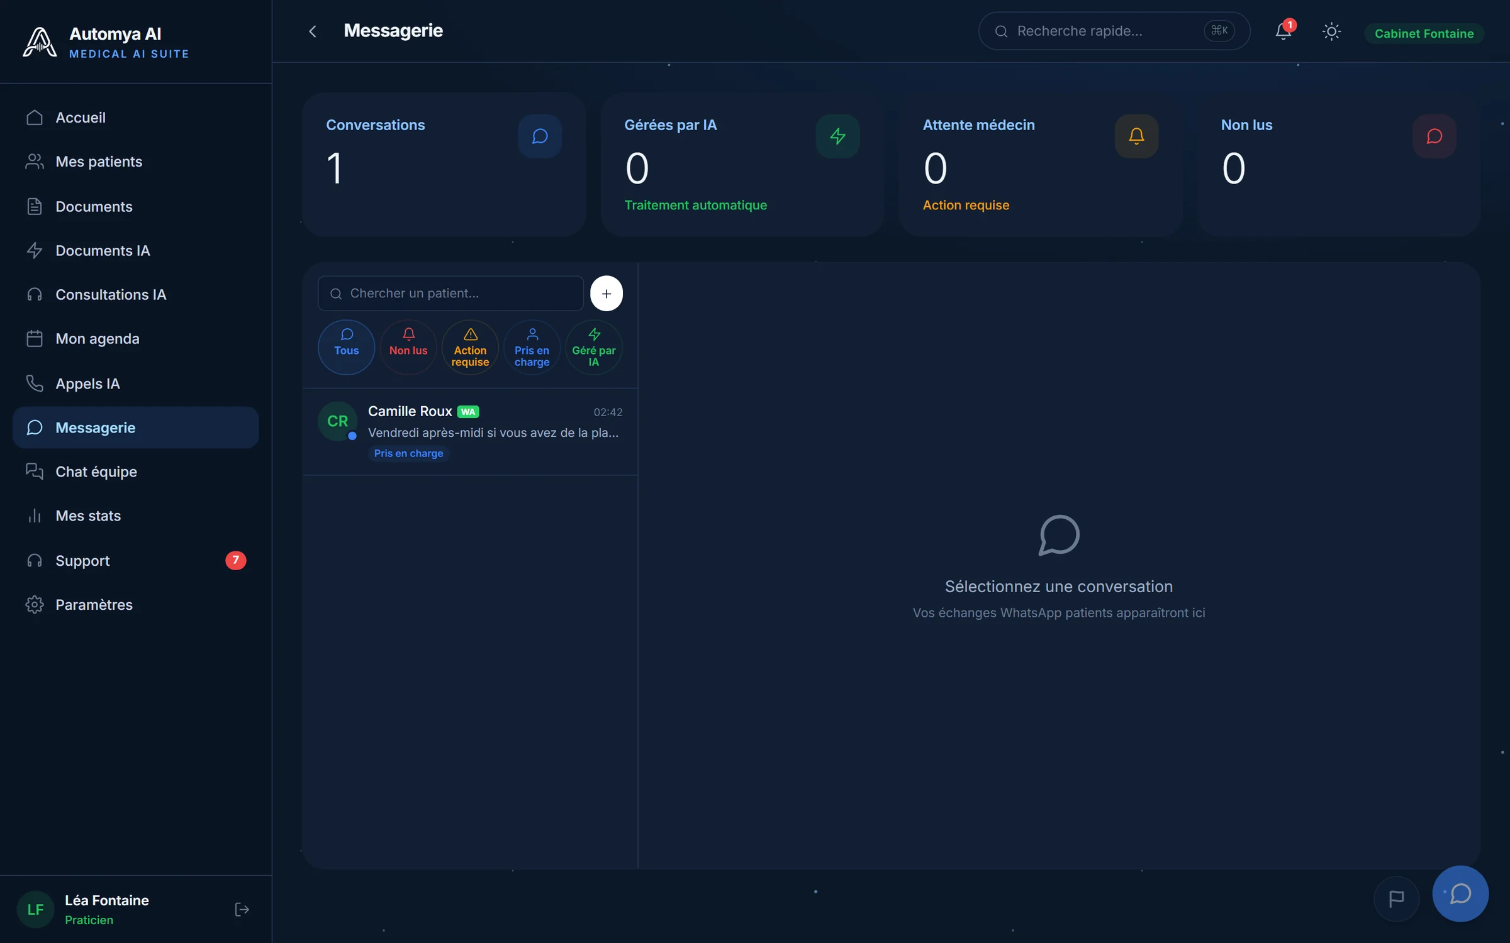The width and height of the screenshot is (1510, 943).
Task: Filter by Géré par IA
Action: (593, 347)
